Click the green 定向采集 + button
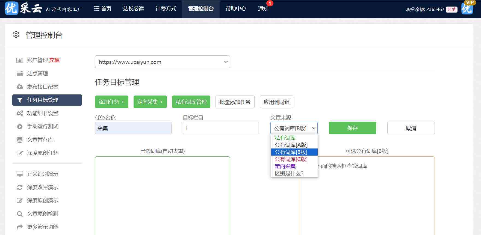481x235 pixels. tap(150, 102)
